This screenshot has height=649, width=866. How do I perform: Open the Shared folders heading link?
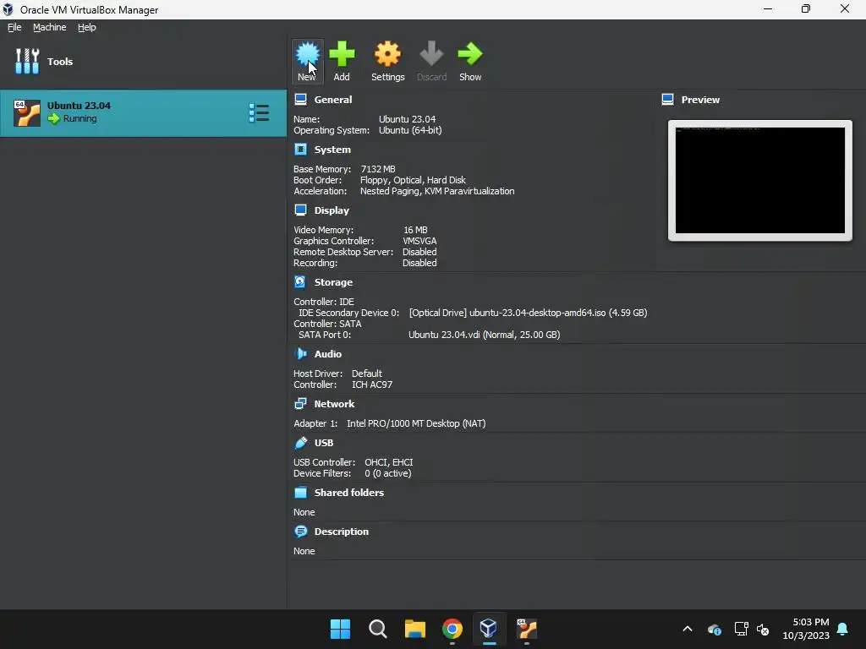click(349, 493)
